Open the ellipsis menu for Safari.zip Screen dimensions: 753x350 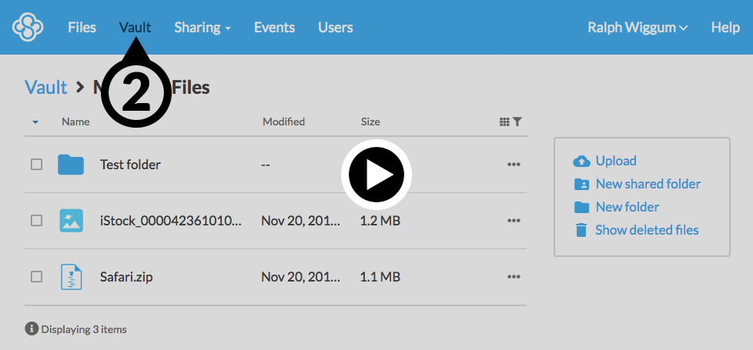514,277
